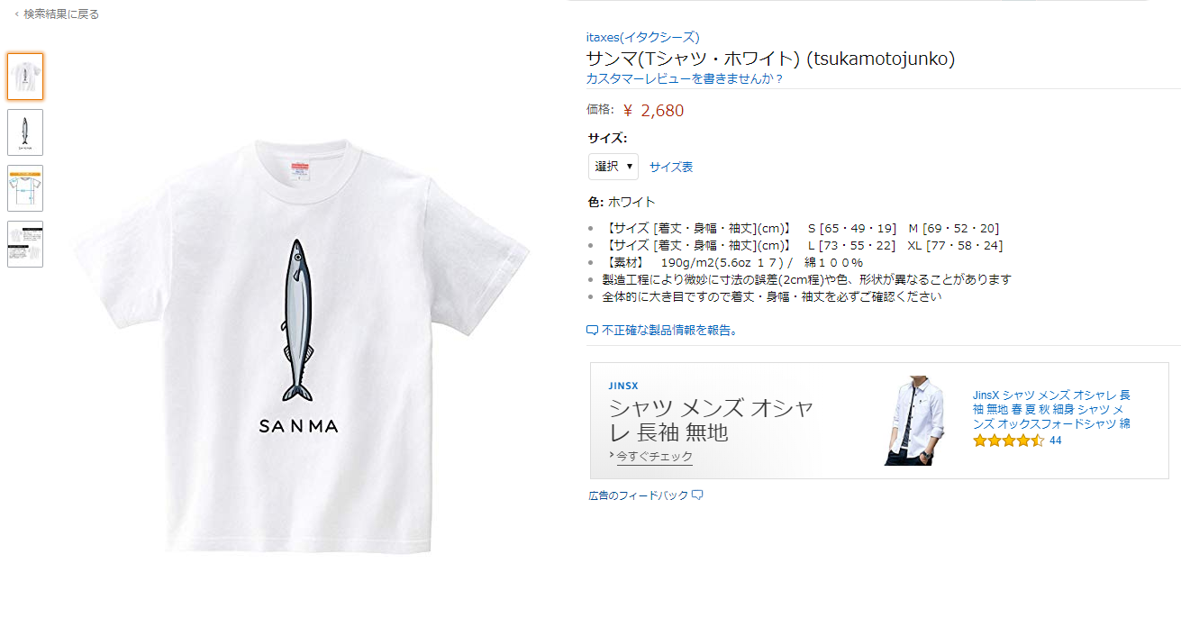Click the speech bubble report icon
The image size is (1181, 636).
pos(592,331)
